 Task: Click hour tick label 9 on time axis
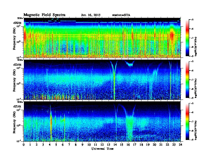tap(82, 145)
